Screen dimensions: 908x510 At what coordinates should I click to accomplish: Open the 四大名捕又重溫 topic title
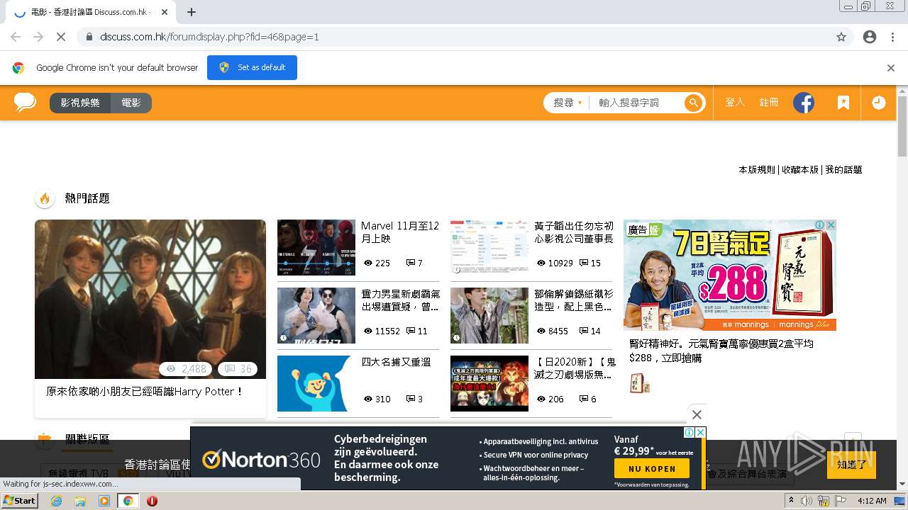[396, 362]
